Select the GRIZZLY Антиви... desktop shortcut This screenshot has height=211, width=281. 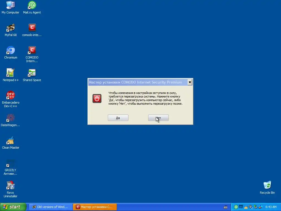10,167
